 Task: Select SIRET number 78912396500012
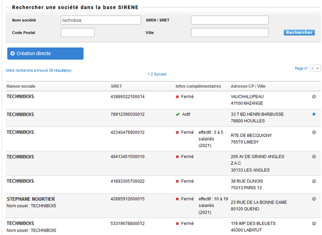[128, 114]
